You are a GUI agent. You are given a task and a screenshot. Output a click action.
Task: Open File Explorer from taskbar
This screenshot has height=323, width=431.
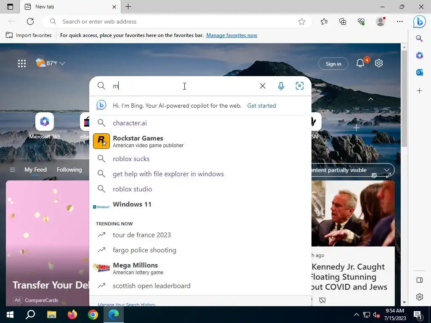pos(51,315)
